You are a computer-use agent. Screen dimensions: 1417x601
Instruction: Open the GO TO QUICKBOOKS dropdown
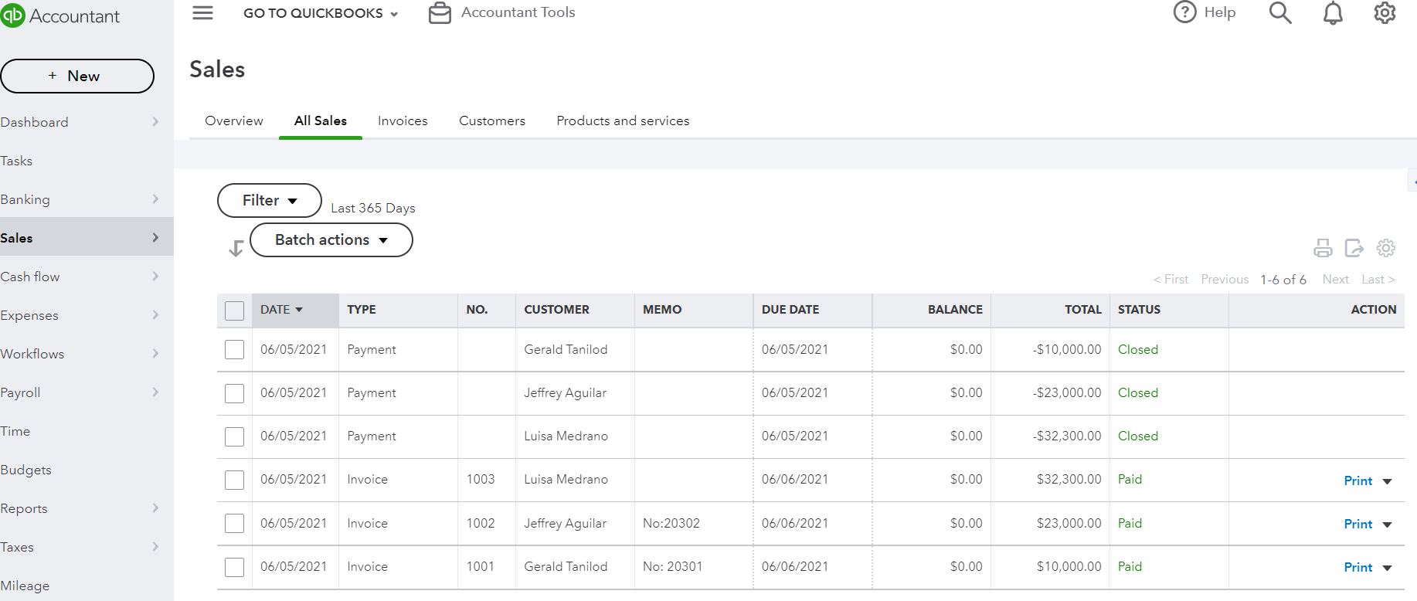pos(321,13)
